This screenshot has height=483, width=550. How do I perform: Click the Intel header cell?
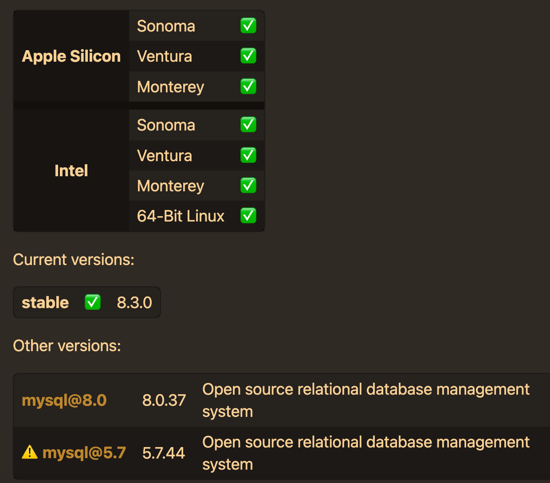[x=71, y=170]
